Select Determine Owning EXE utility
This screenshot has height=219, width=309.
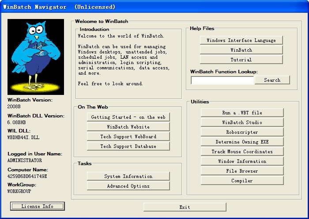click(x=242, y=142)
